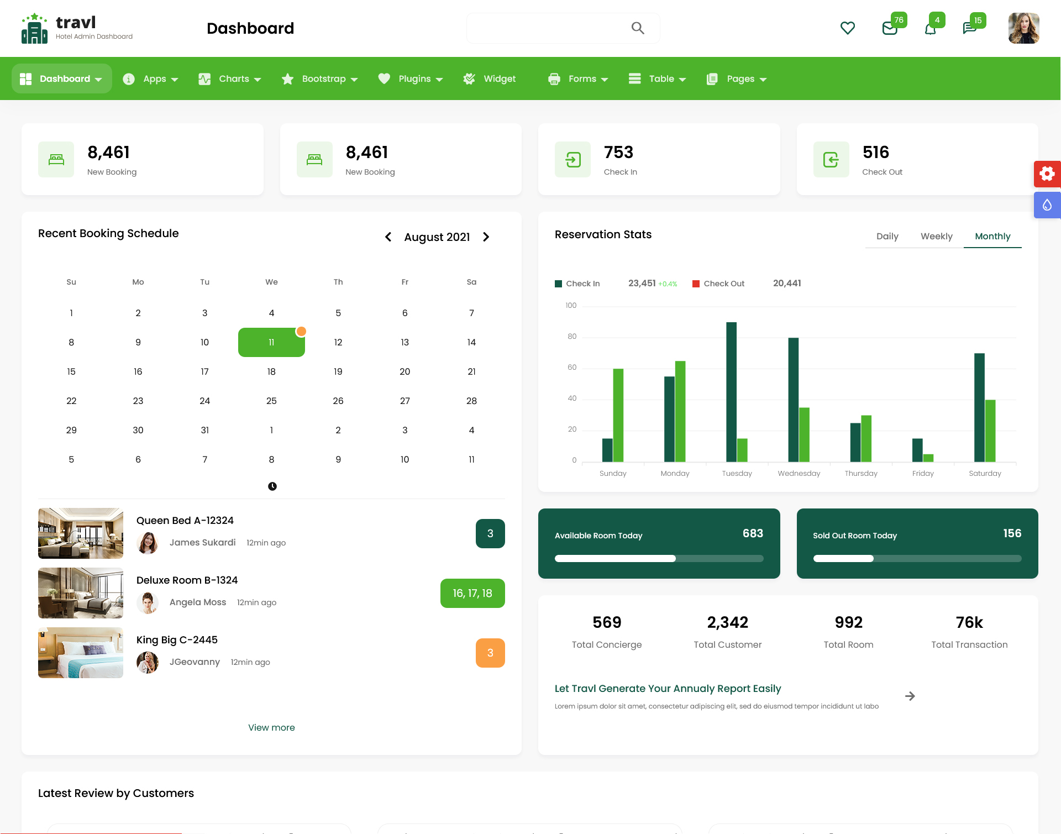Viewport: 1061px width, 834px height.
Task: Open the mail inbox icon with 76 badge
Action: 890,28
